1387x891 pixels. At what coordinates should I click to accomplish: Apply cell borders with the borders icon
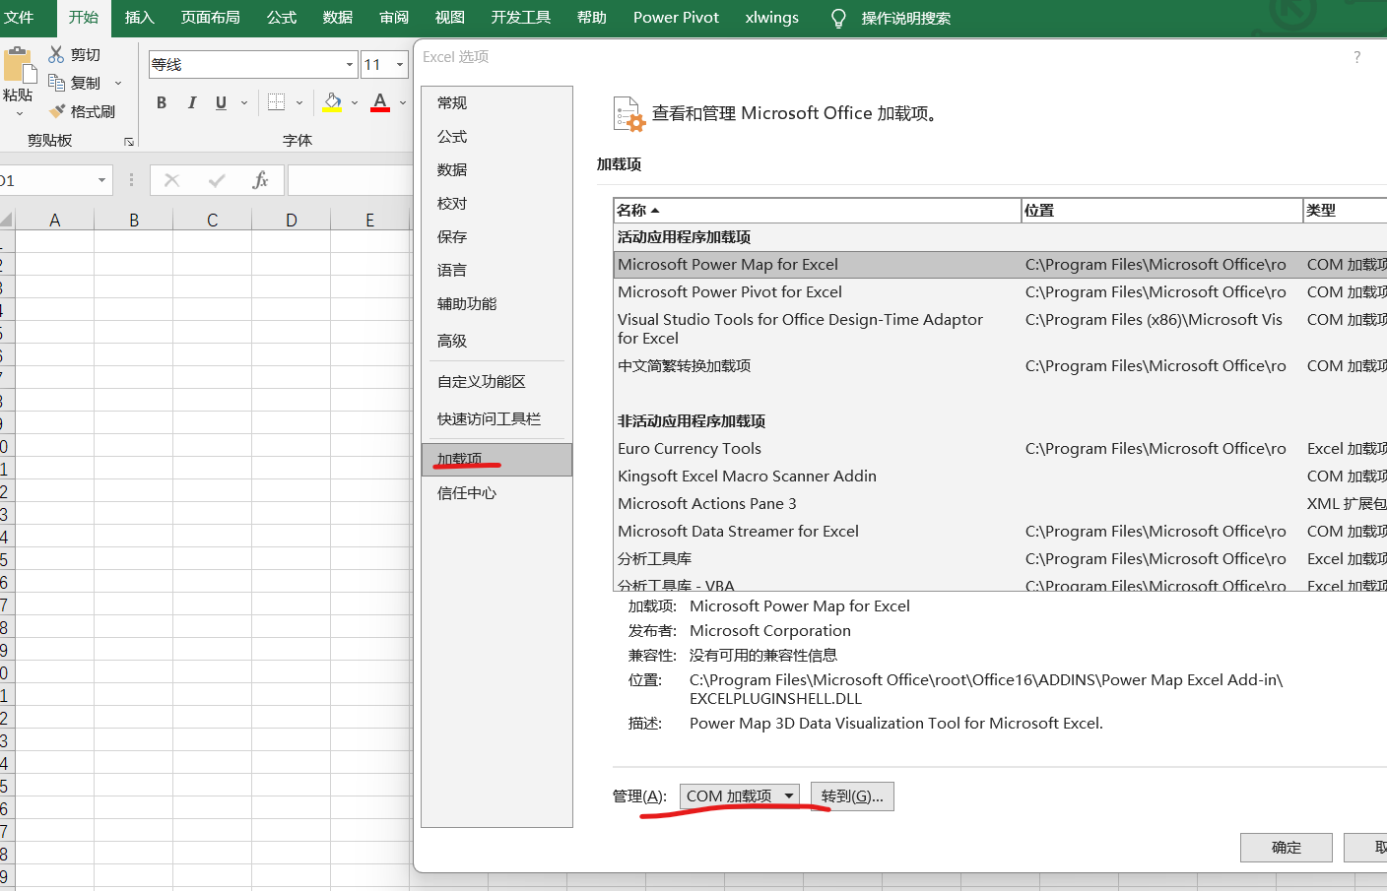[277, 102]
